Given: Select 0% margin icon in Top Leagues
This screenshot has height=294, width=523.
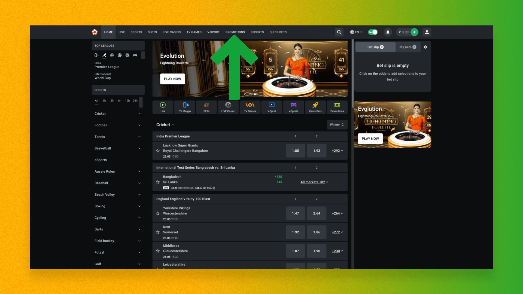Looking at the screenshot, I should (96, 55).
